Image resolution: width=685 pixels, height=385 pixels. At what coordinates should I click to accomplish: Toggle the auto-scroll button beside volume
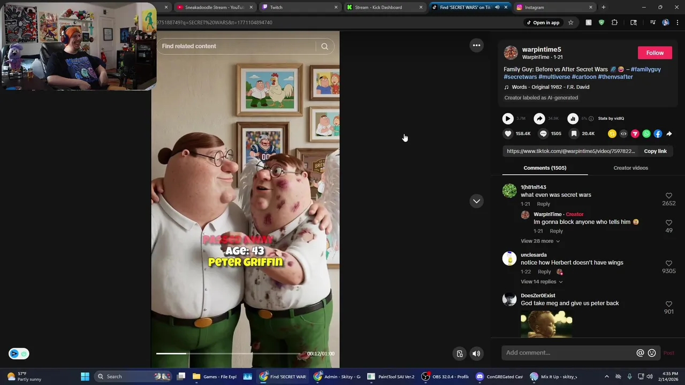click(460, 353)
